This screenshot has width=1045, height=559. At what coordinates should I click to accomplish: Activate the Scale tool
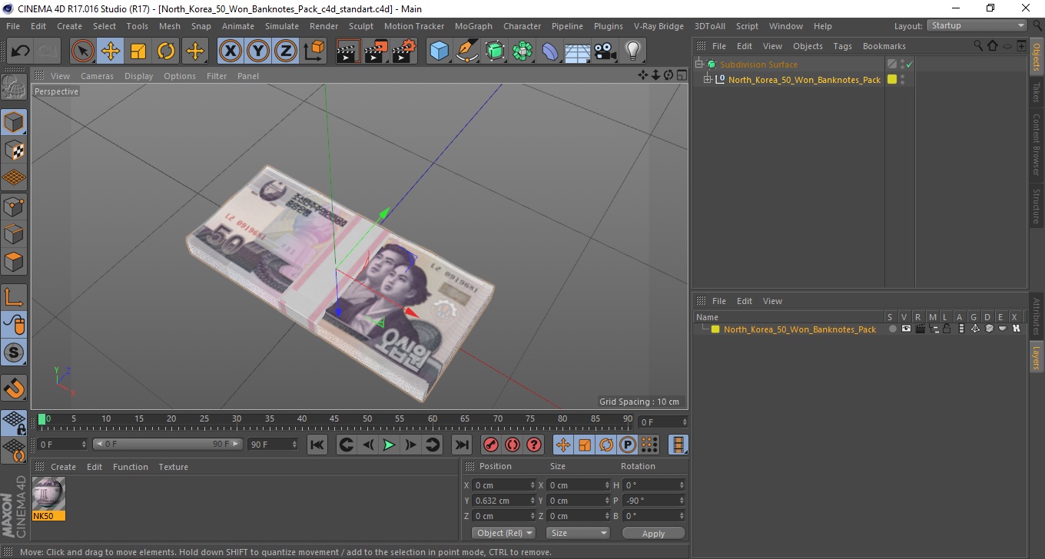[x=138, y=51]
